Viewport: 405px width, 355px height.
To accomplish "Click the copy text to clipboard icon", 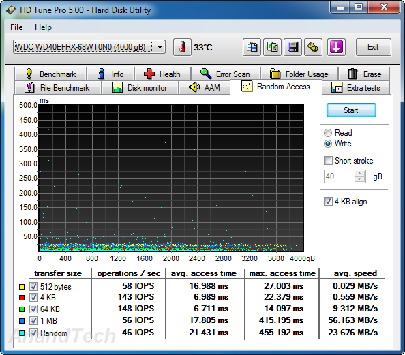I will coord(252,47).
